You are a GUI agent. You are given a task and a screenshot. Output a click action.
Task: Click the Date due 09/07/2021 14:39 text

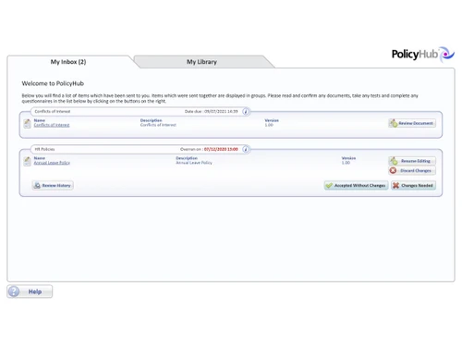[x=212, y=111]
